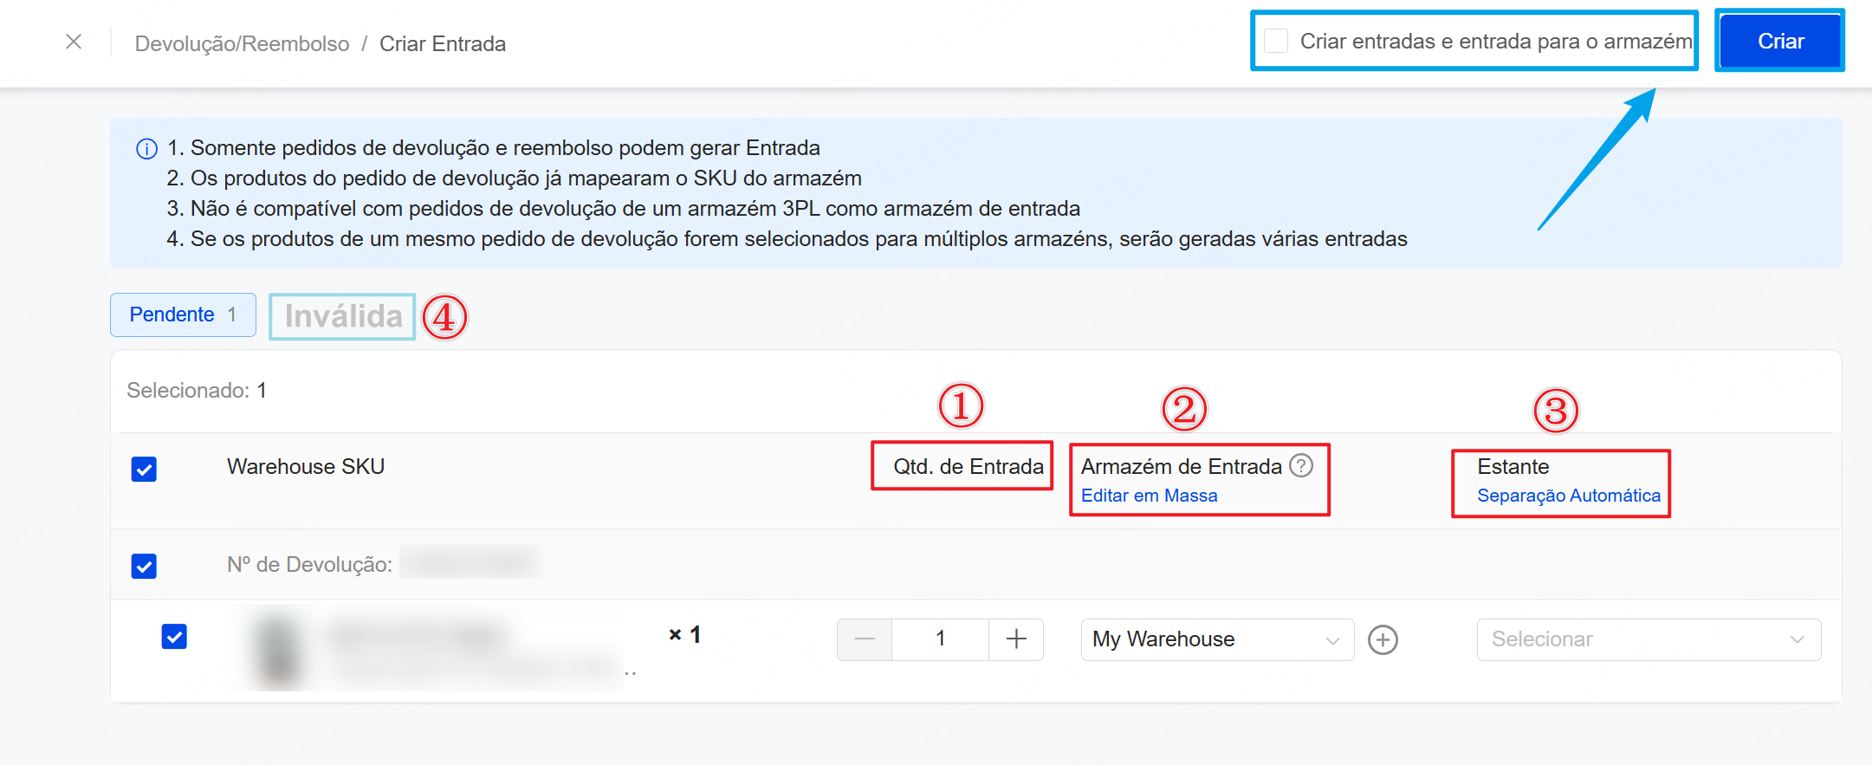The height and width of the screenshot is (765, 1872).
Task: Click the Editar em Massa link
Action: tap(1149, 496)
